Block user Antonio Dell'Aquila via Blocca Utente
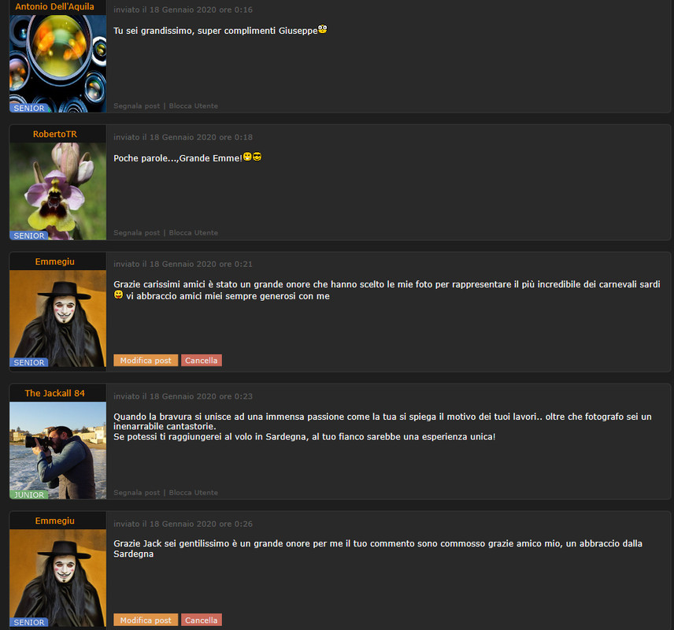This screenshot has height=630, width=674. (x=194, y=106)
